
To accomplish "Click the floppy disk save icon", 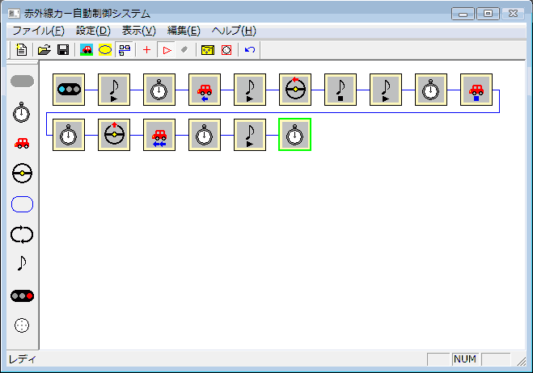I will coord(63,50).
